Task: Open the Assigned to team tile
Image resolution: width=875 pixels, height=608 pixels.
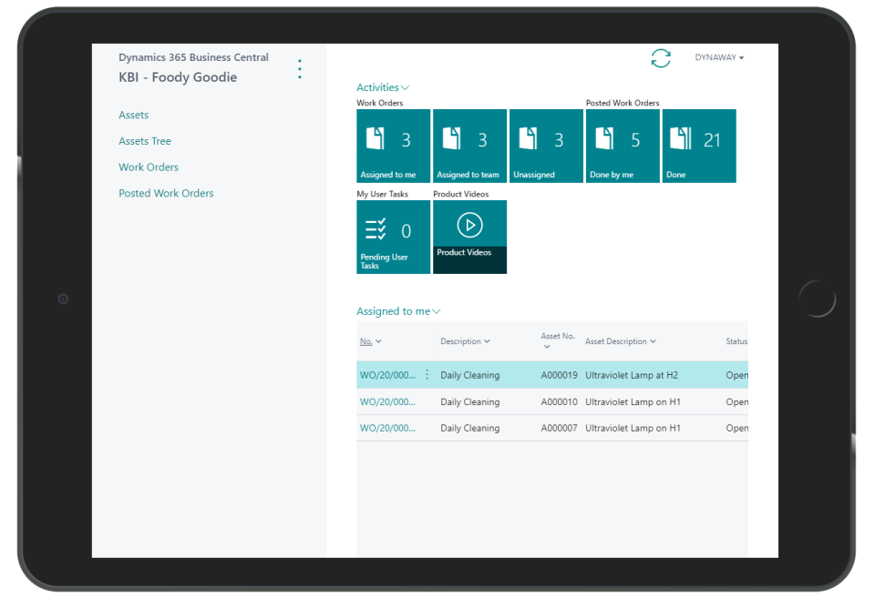Action: (x=469, y=146)
